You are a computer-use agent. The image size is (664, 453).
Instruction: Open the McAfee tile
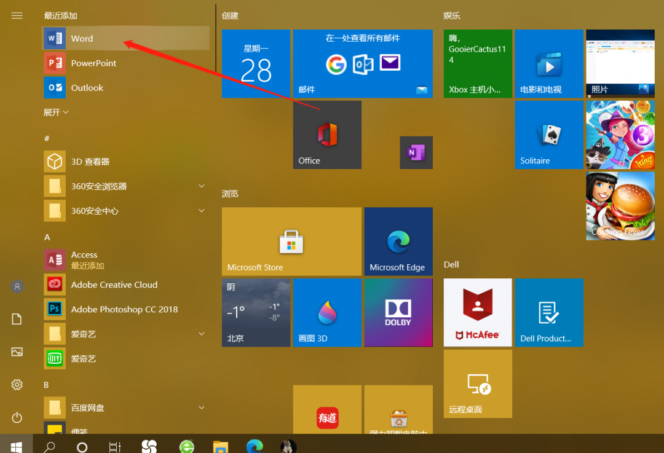(x=478, y=312)
